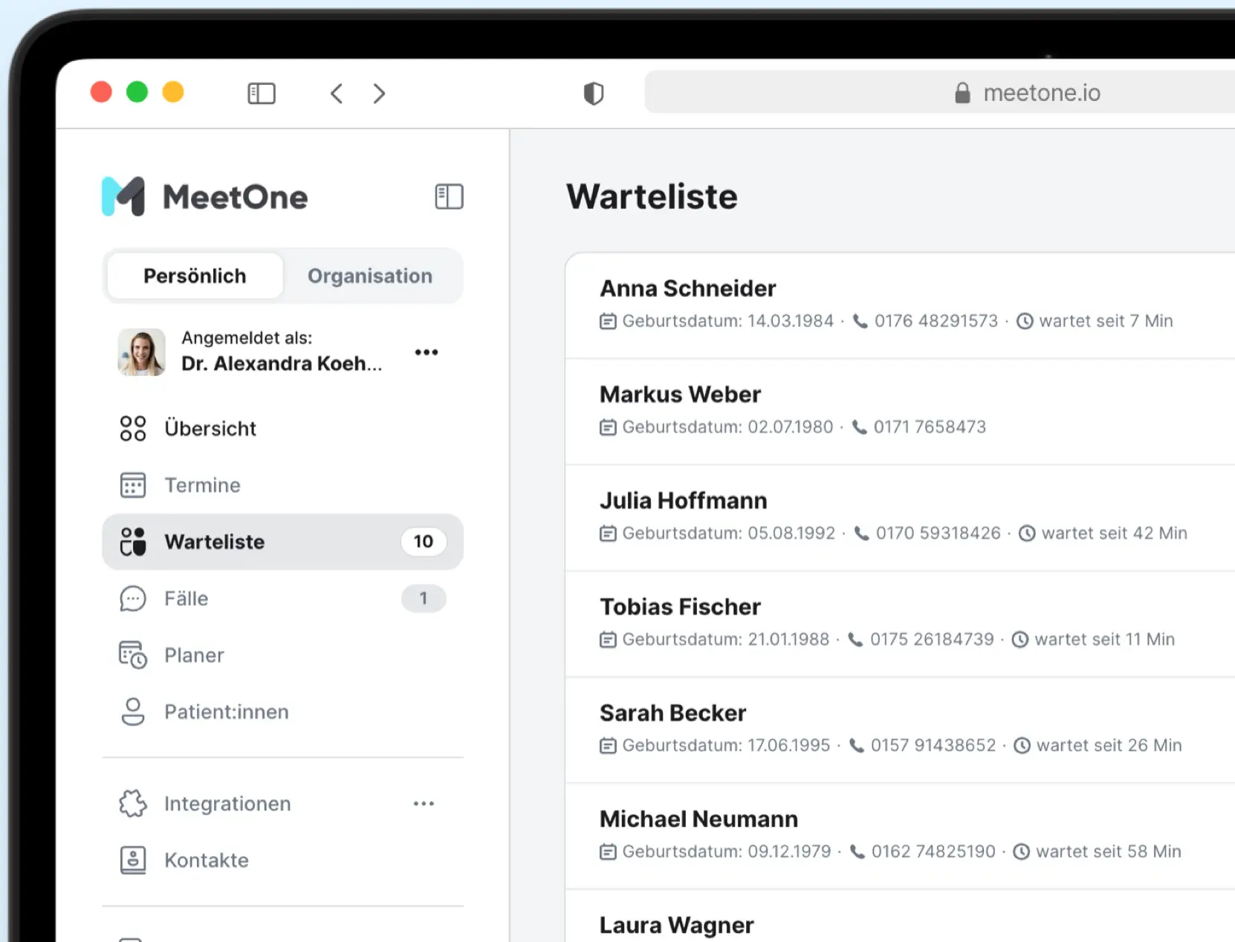Open Integrationen in the sidebar

(253, 804)
